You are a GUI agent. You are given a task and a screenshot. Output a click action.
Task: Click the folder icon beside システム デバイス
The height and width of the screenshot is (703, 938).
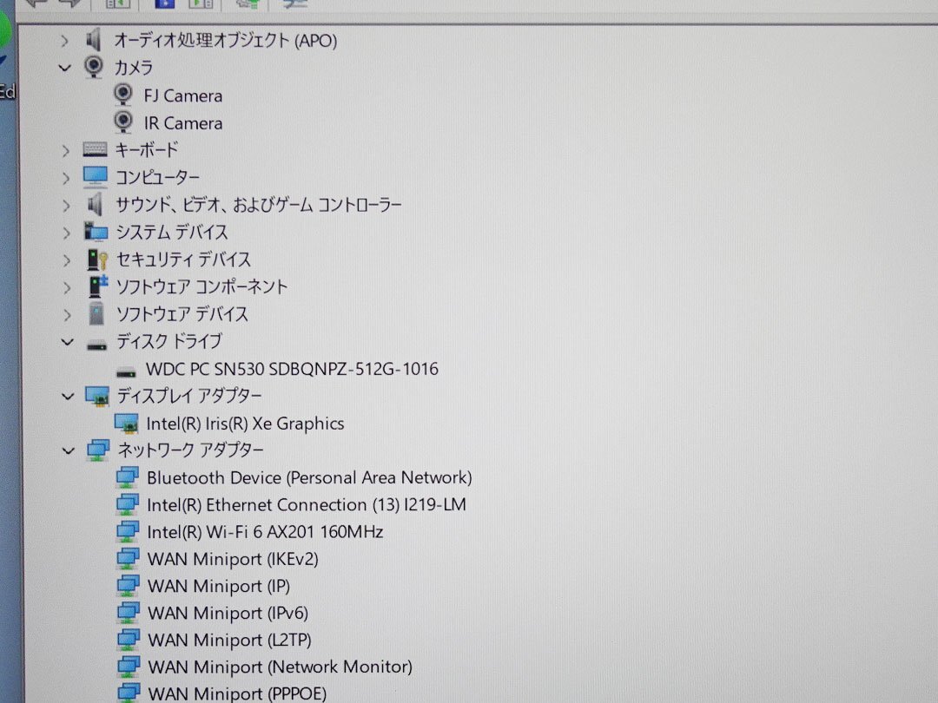96,232
